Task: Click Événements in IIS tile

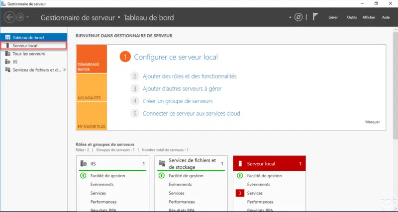Action: (102, 184)
